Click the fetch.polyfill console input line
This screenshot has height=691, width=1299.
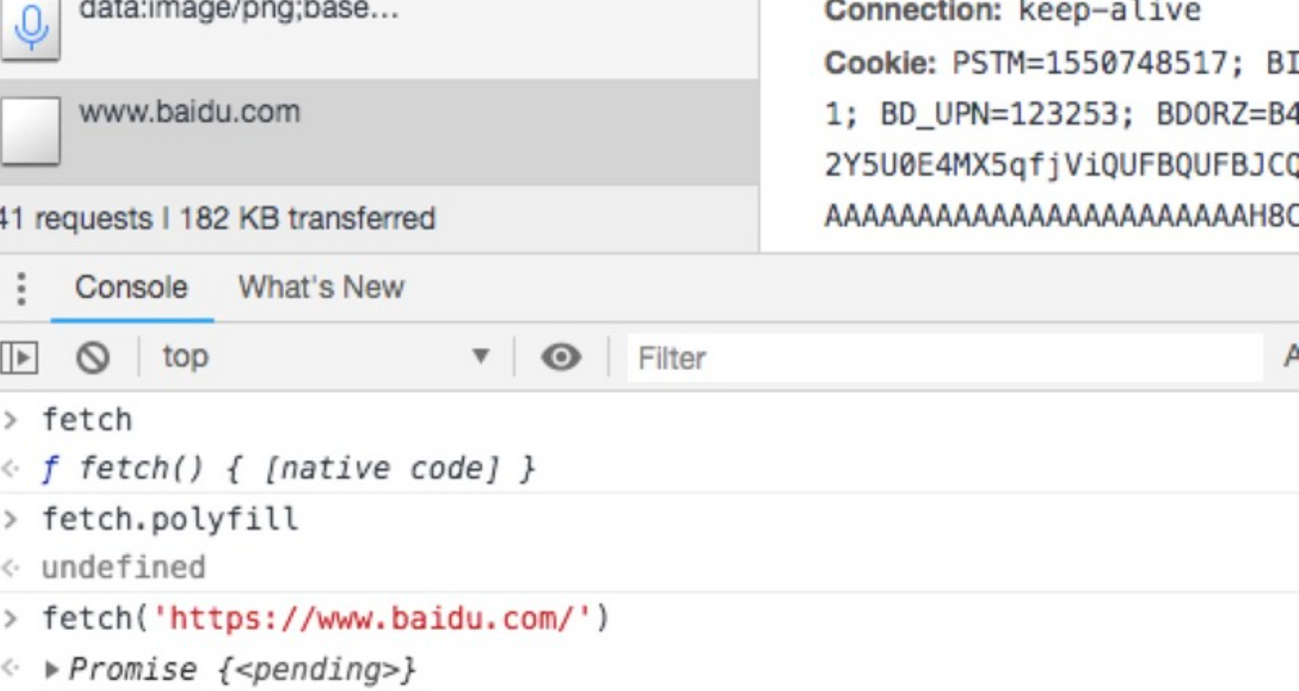170,520
